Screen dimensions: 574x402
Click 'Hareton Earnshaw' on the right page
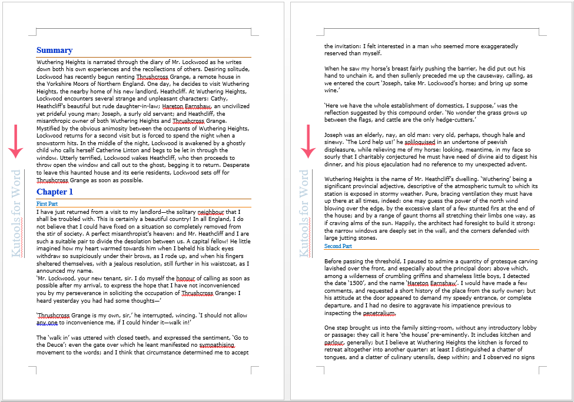[432, 283]
